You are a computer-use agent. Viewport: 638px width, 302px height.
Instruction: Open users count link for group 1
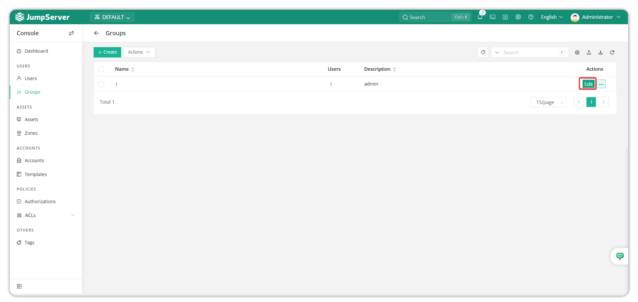point(331,84)
